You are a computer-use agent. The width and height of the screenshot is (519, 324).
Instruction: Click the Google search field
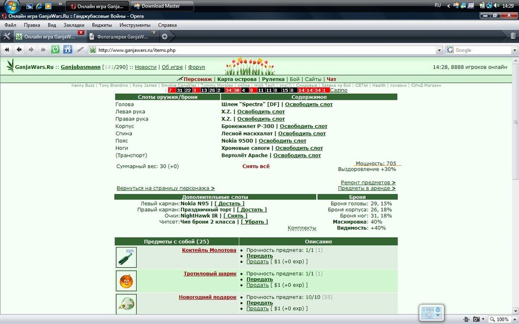[483, 50]
